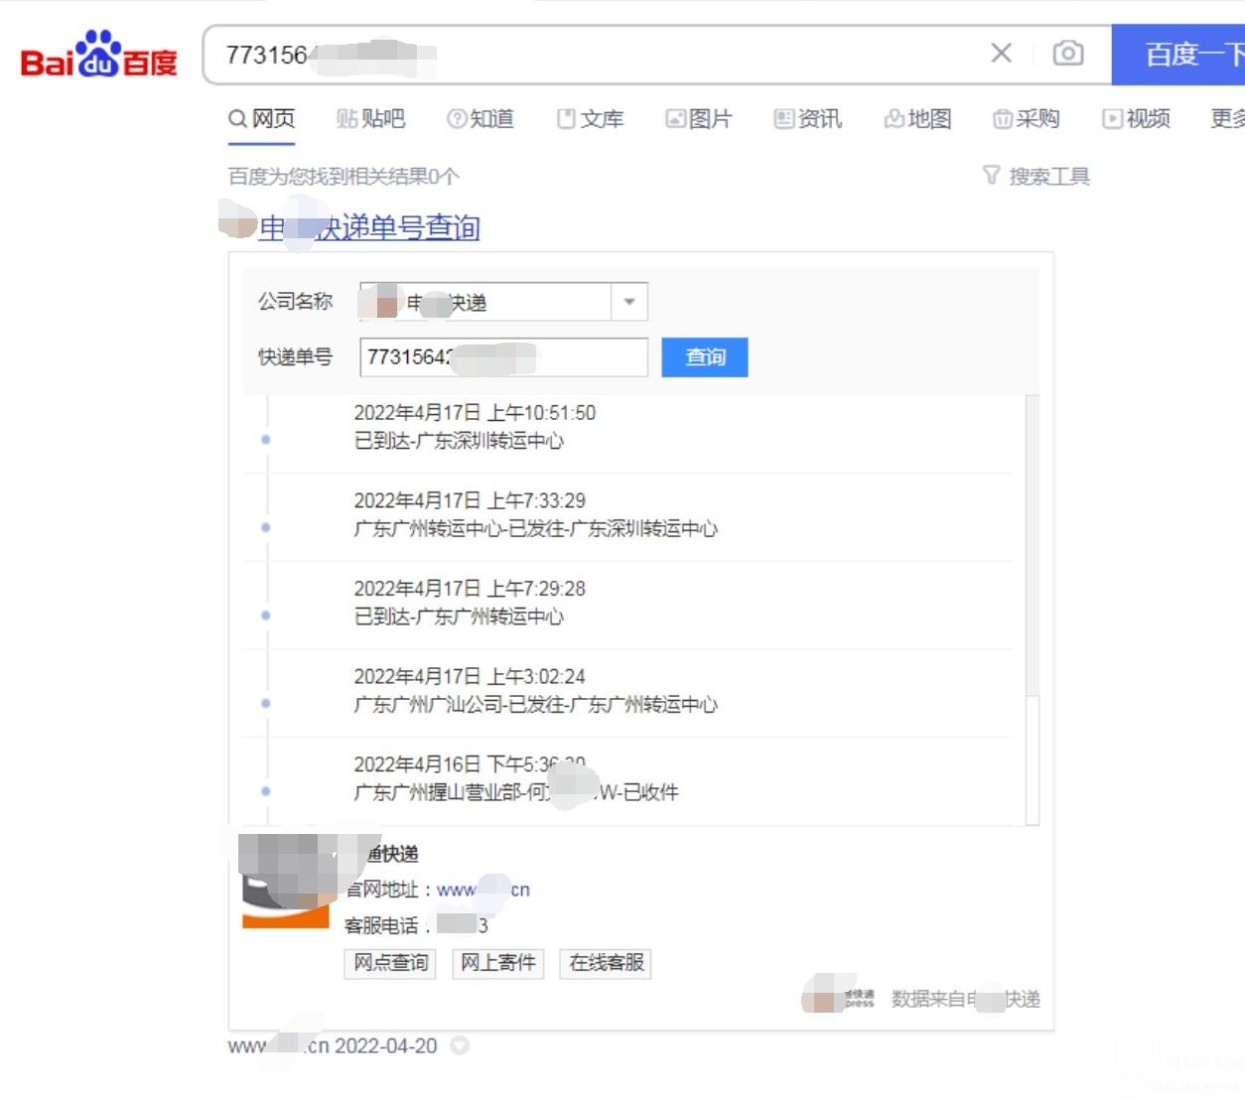
Task: Click the small icon after the 2022-04-20 date
Action: (459, 1045)
